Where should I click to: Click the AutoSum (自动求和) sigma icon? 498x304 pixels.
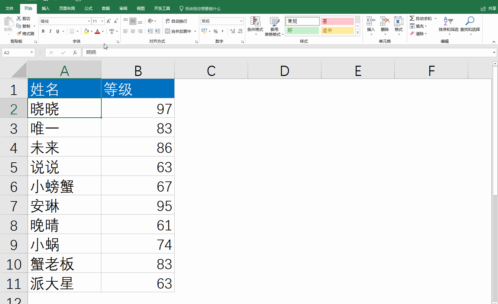[x=412, y=18]
